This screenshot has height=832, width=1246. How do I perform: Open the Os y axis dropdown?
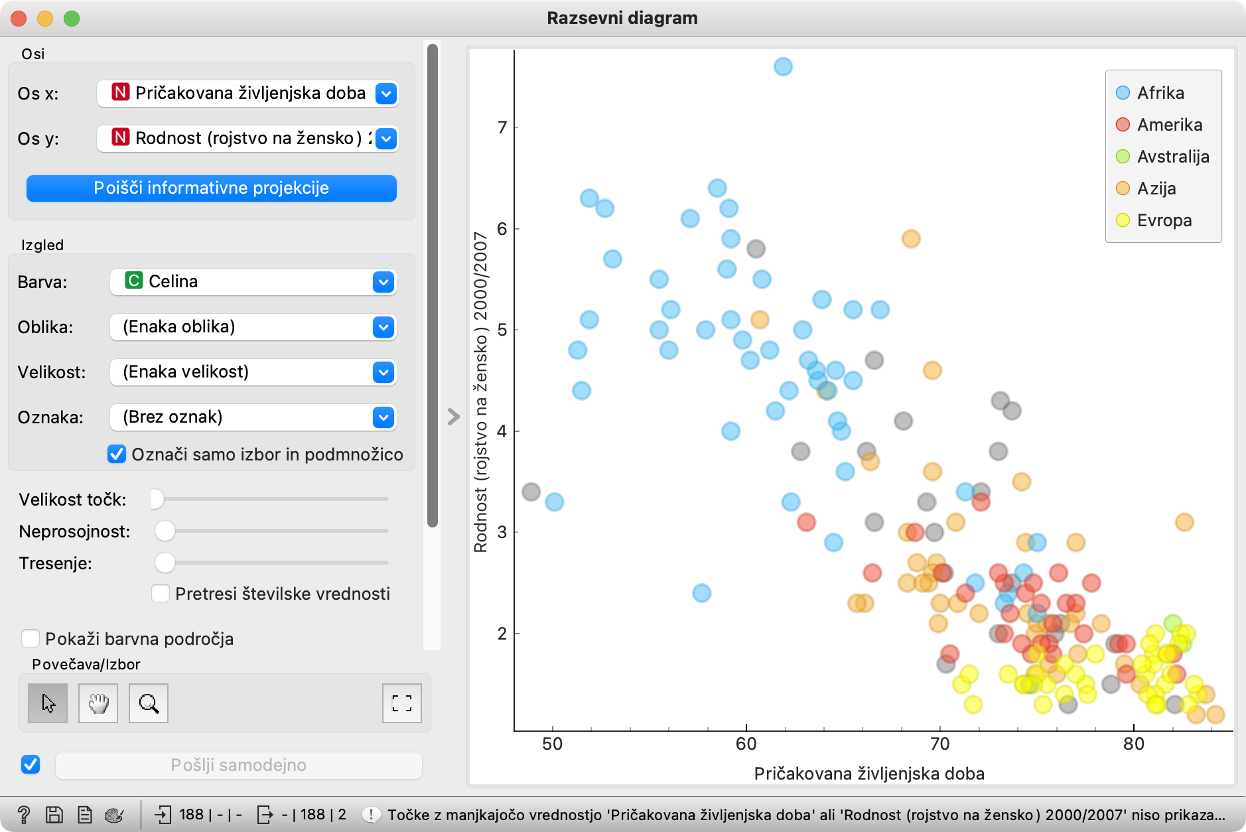pos(248,138)
